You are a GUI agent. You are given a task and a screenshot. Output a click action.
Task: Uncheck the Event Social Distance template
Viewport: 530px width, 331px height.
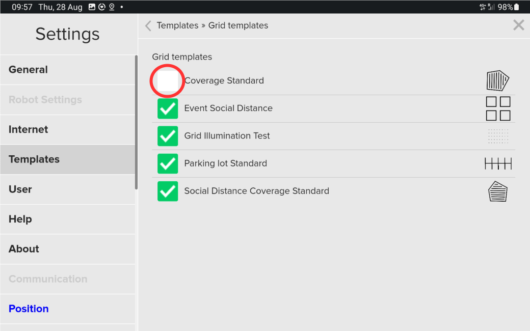click(x=168, y=108)
